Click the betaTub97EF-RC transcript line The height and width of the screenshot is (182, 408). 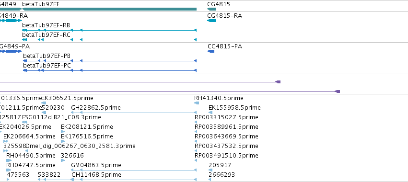pyautogui.click(x=109, y=40)
